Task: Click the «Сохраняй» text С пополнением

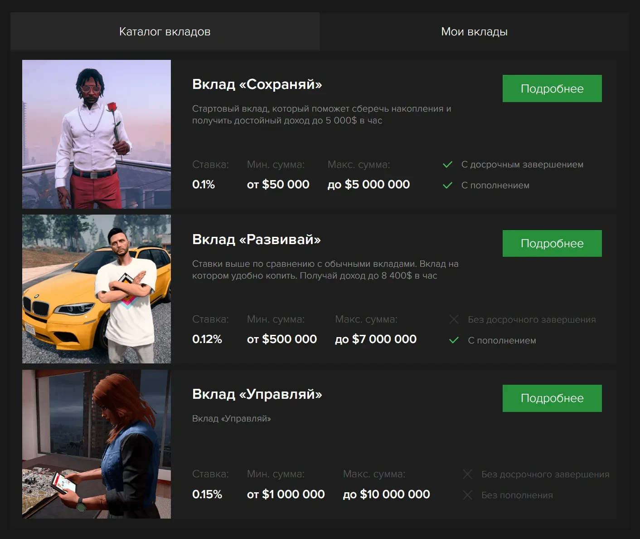Action: point(495,186)
